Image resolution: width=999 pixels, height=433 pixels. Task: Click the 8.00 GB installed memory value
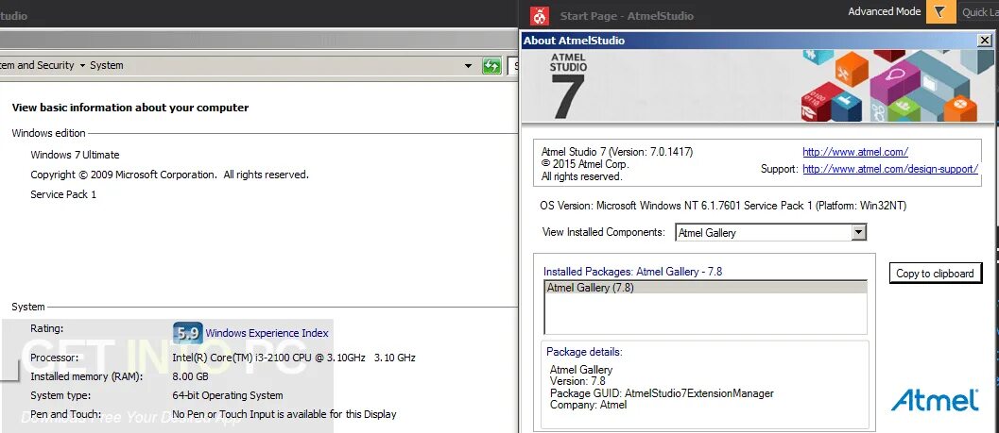coord(191,375)
